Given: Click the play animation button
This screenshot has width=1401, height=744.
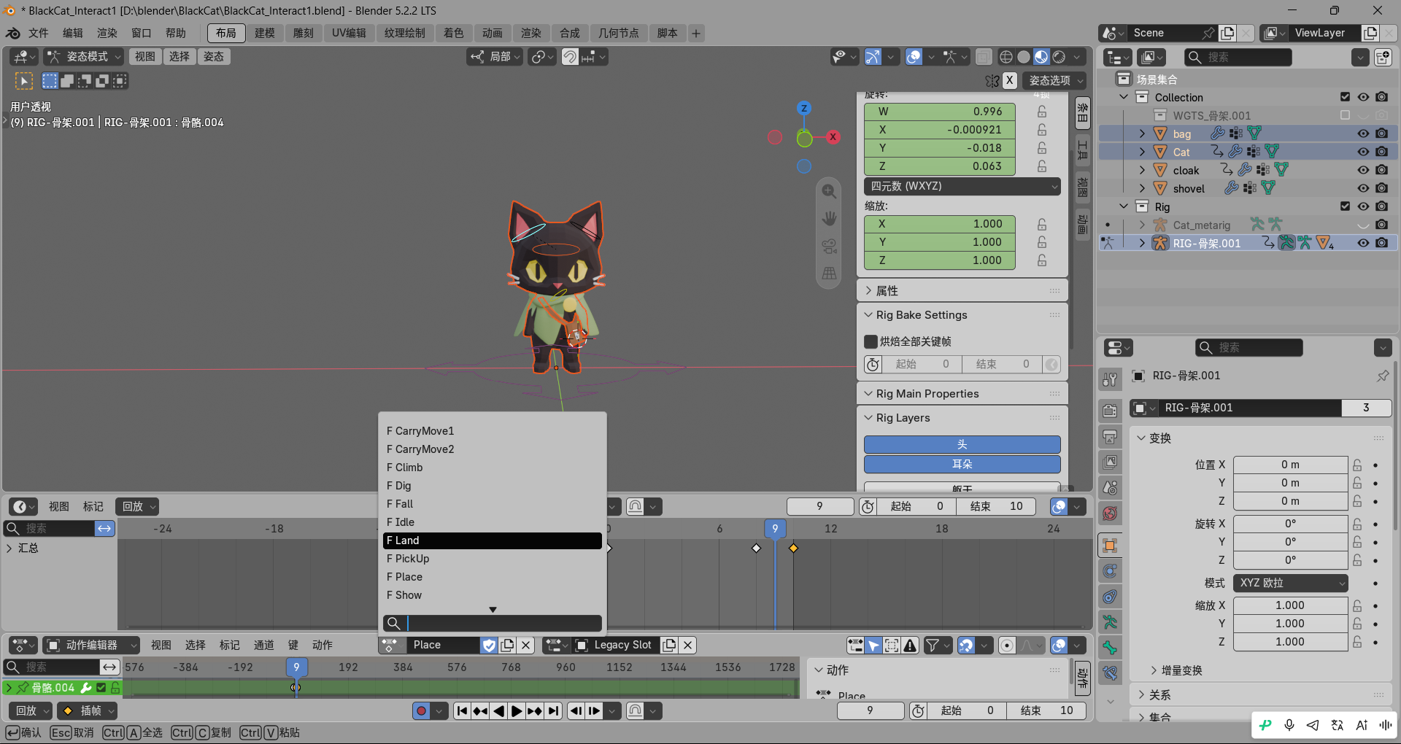Looking at the screenshot, I should coord(517,710).
